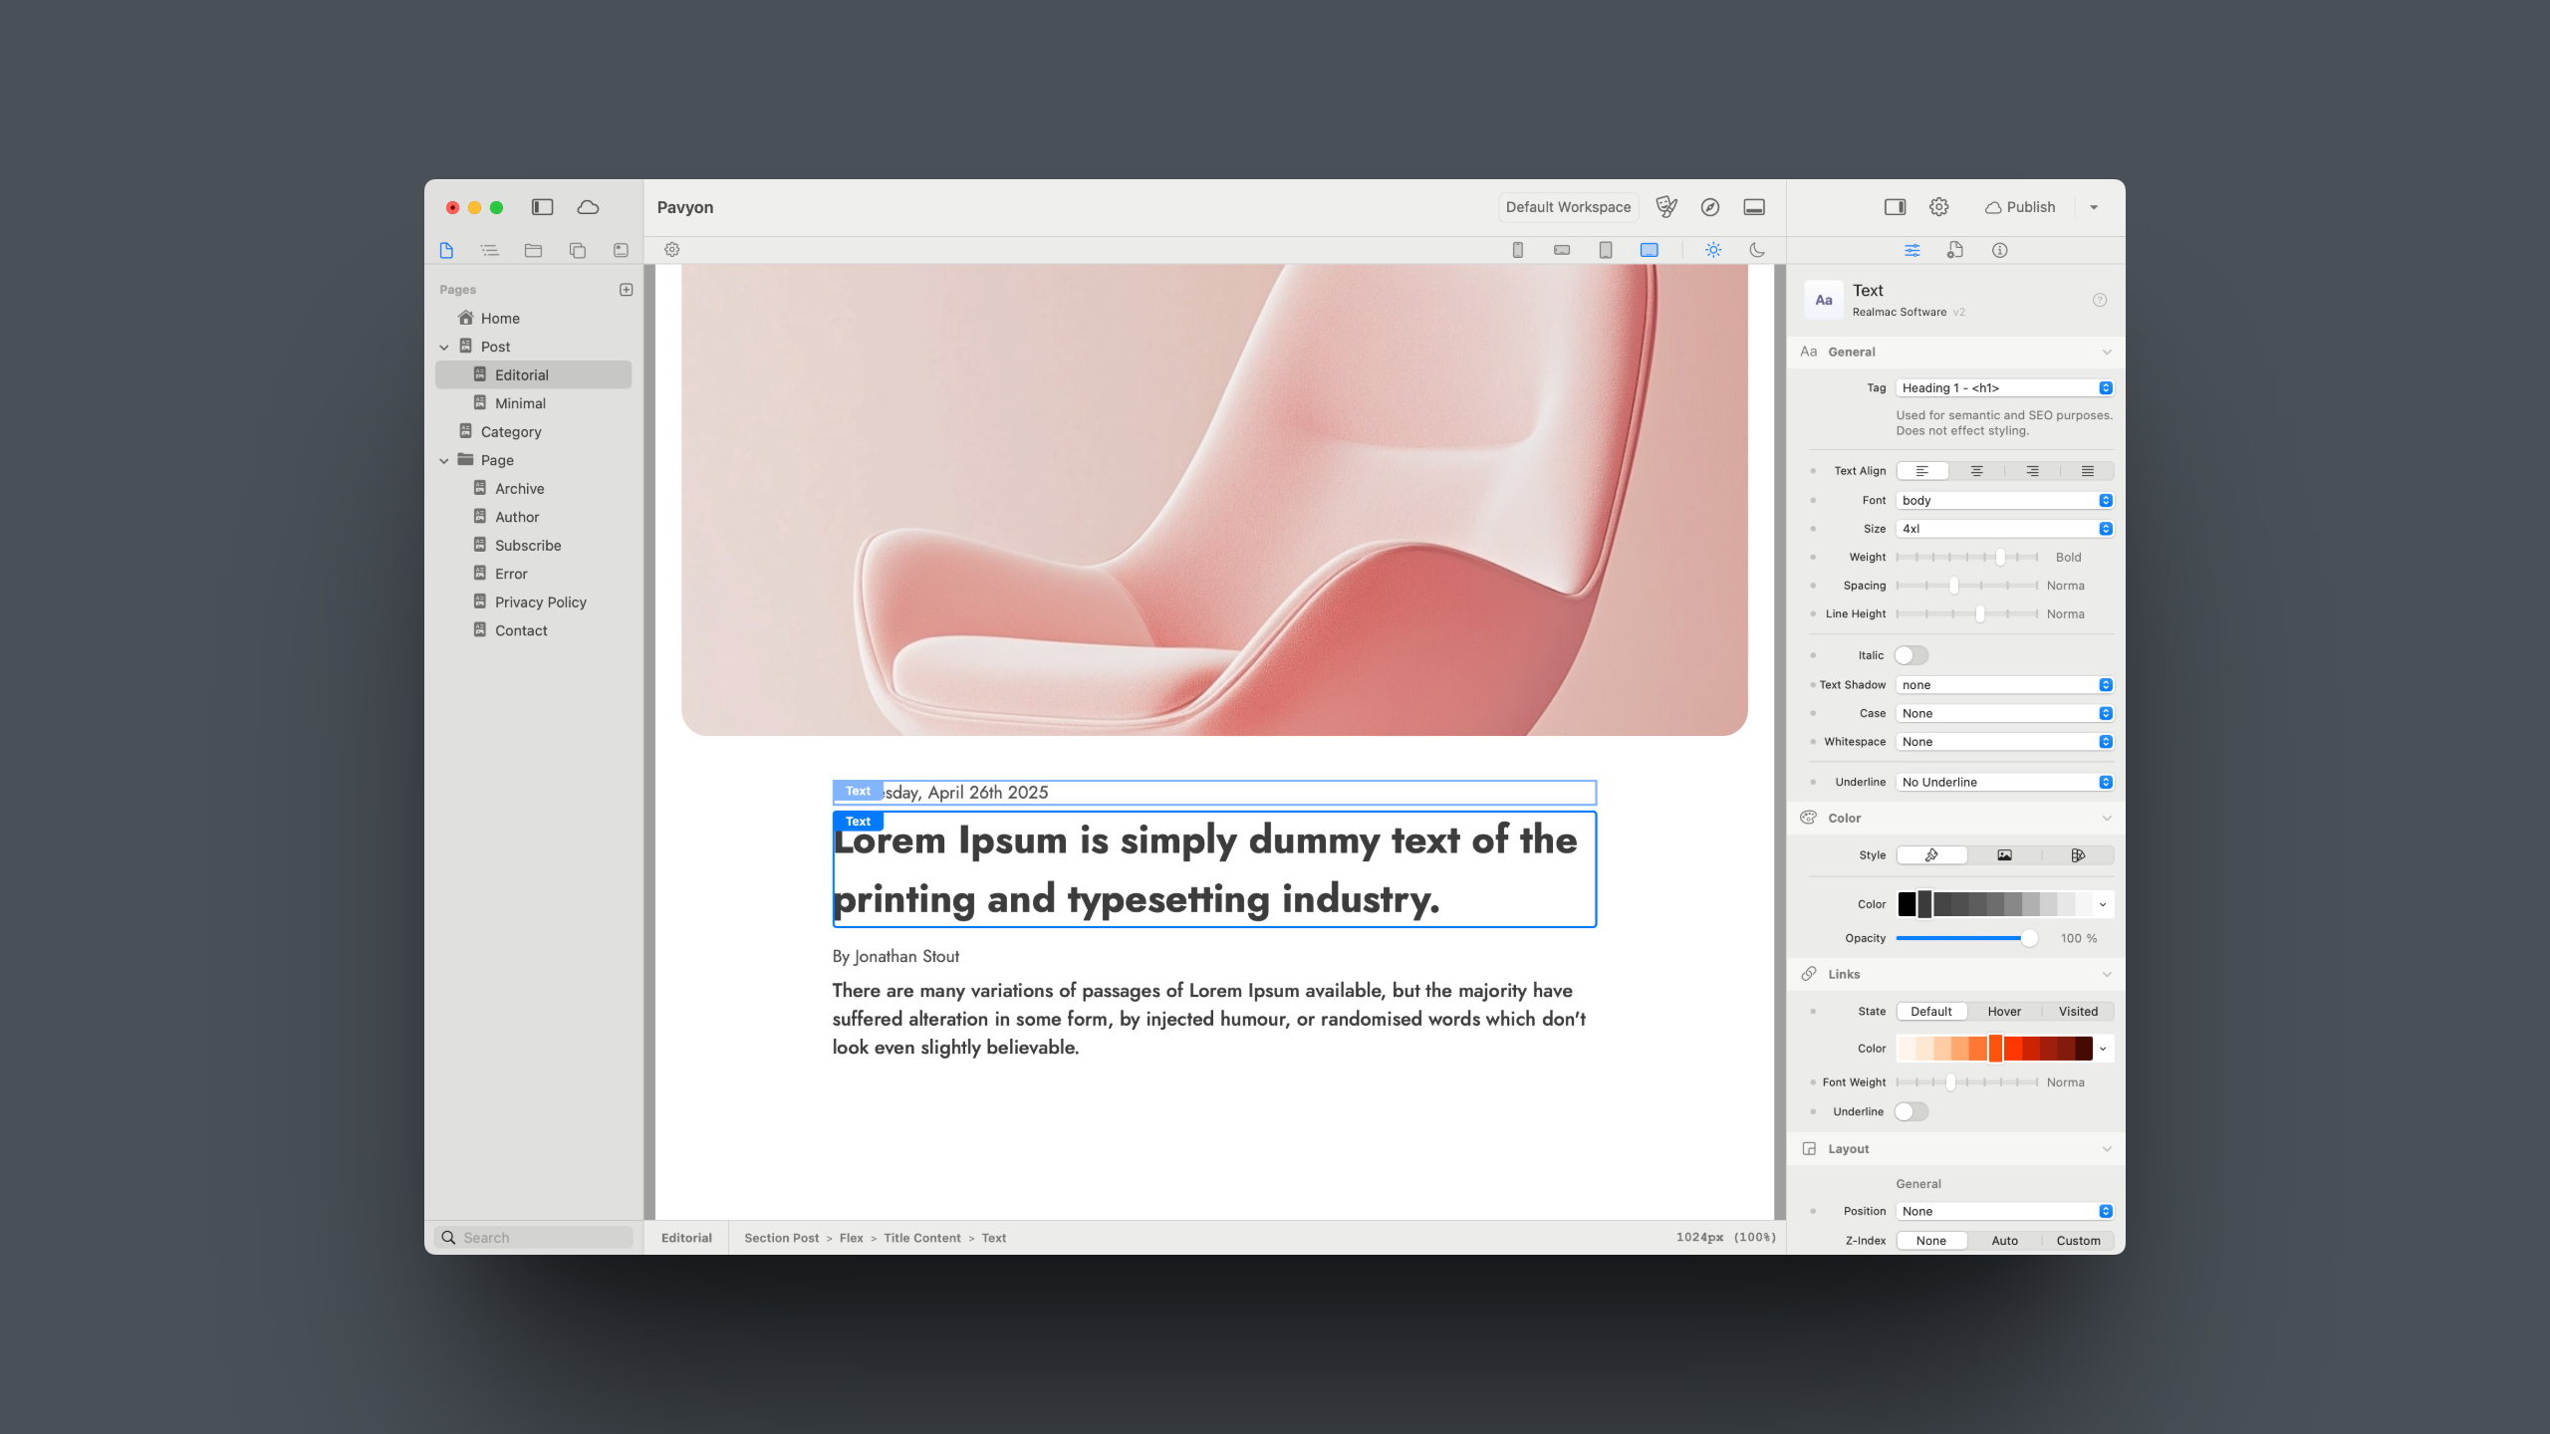Open the Whitespace dropdown

point(2004,742)
